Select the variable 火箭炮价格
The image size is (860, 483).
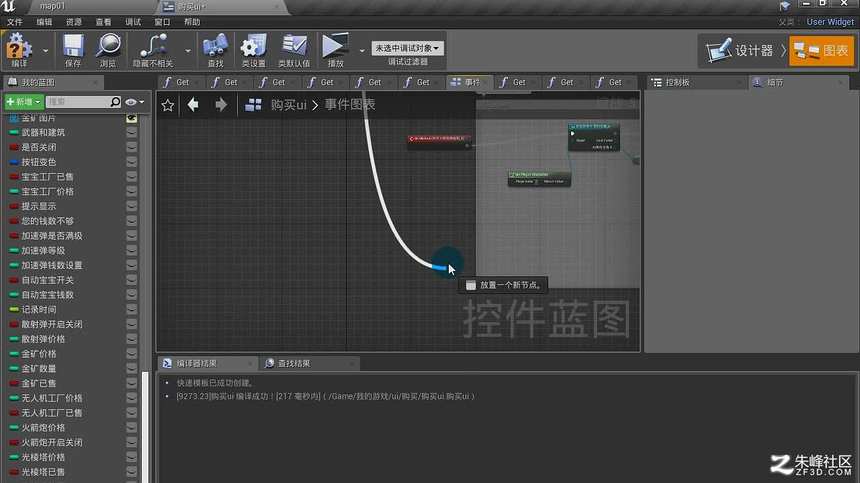pyautogui.click(x=43, y=428)
